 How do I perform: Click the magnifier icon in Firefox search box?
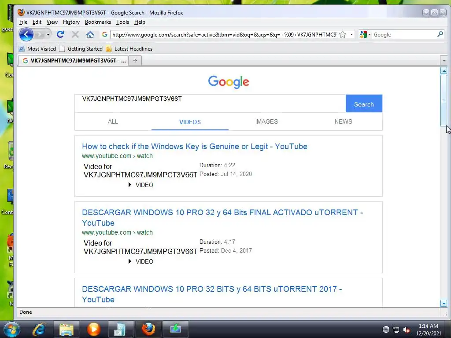pyautogui.click(x=440, y=34)
